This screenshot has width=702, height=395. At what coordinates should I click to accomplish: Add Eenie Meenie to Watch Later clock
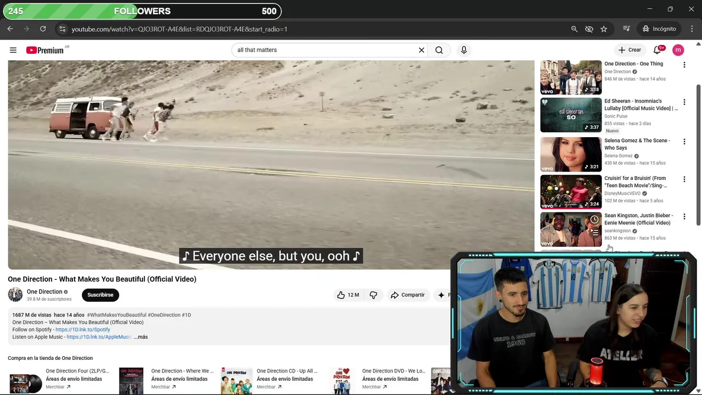point(595,219)
